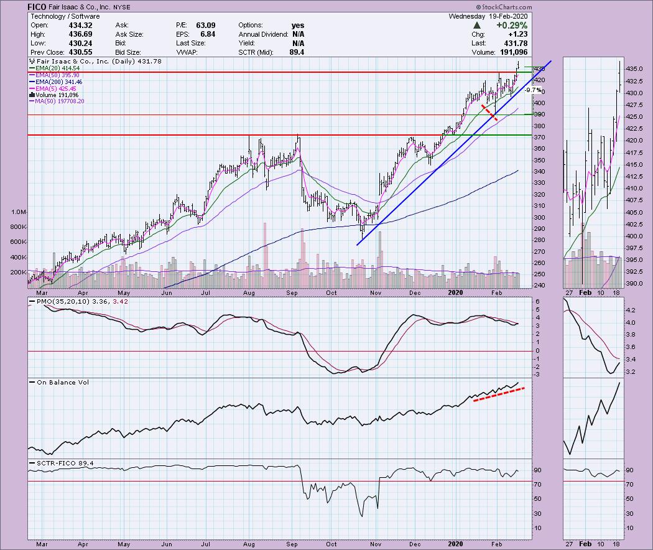This screenshot has height=550, width=653.
Task: Select the High value 436.69
Action: (x=80, y=34)
